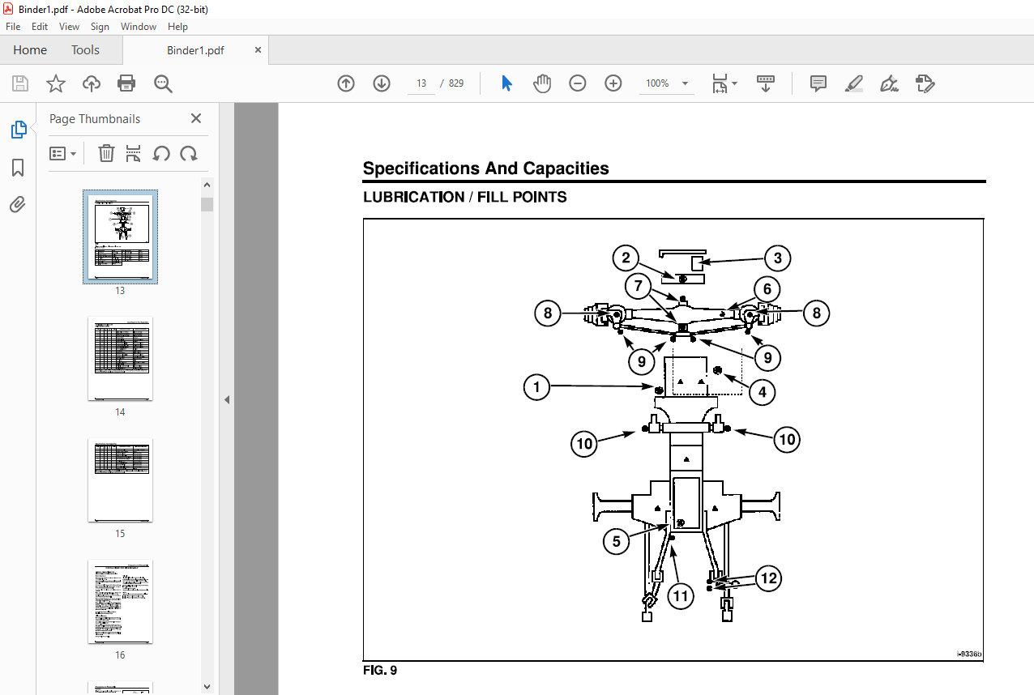Open the Edit menu
The width and height of the screenshot is (1034, 695).
tap(40, 27)
